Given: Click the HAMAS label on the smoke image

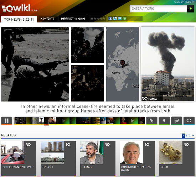Looking at the screenshot, I should (x=153, y=99).
